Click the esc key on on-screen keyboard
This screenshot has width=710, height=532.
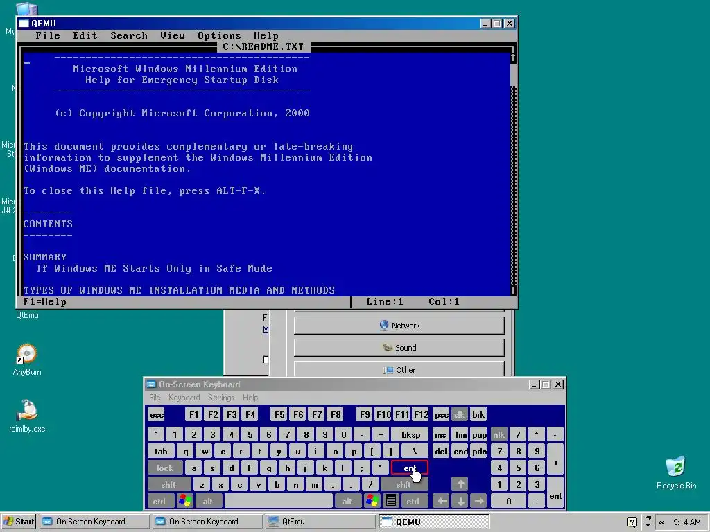tap(157, 414)
